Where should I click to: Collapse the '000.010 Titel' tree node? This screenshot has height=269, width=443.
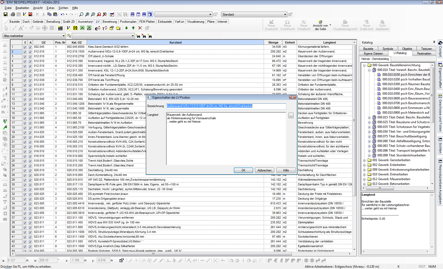coord(369,70)
